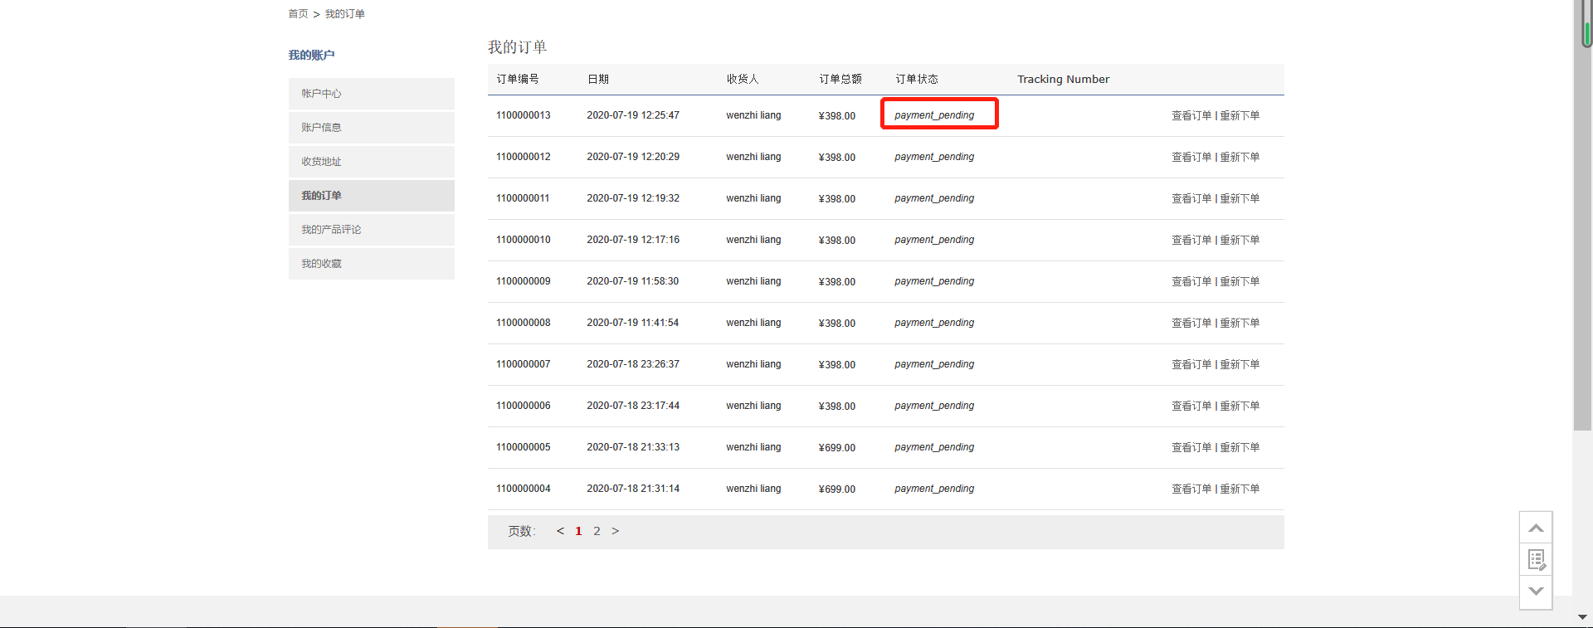Click order number 1100000013

(x=524, y=115)
